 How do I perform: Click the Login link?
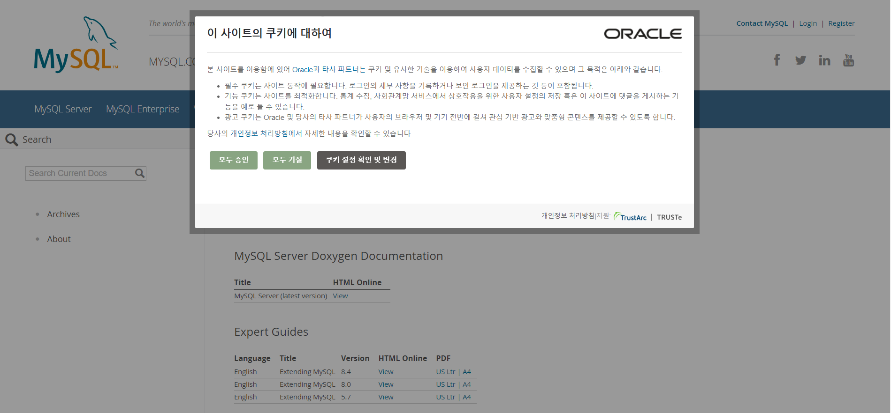(808, 23)
